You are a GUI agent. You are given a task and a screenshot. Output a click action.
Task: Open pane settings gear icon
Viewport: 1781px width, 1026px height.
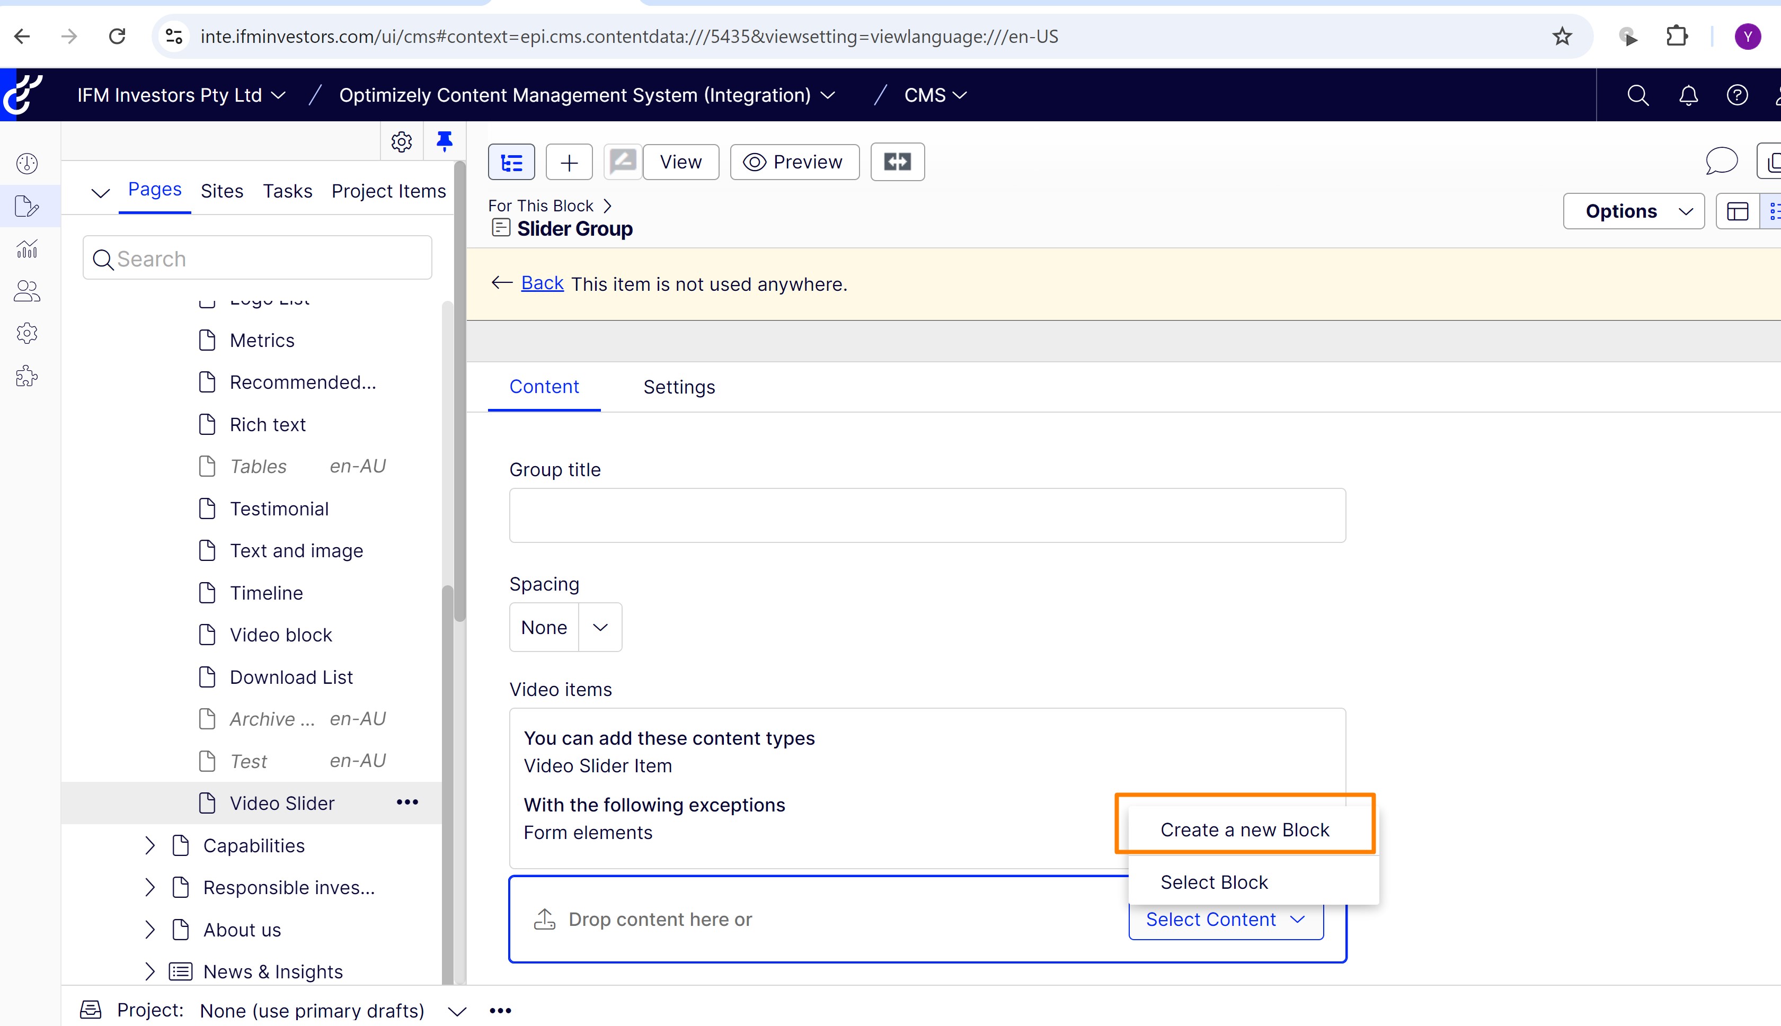pyautogui.click(x=401, y=141)
